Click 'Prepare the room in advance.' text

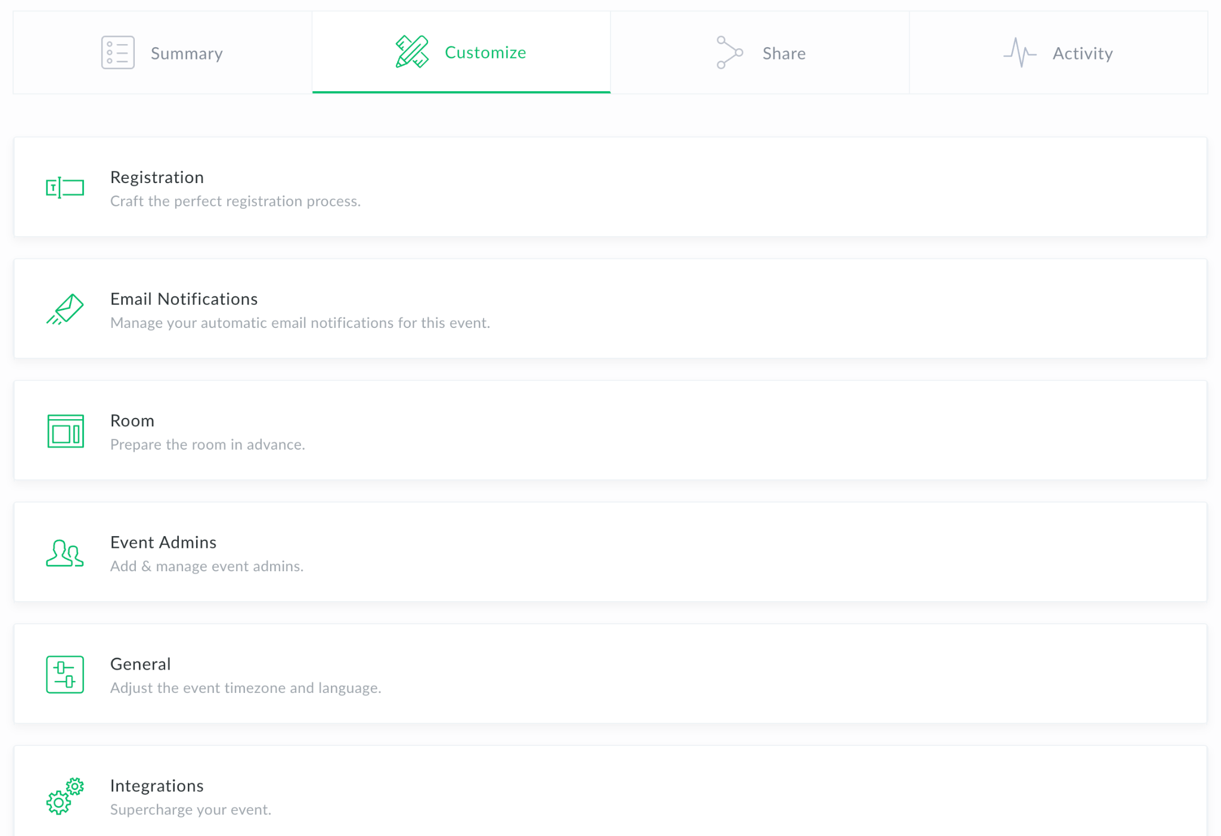(x=207, y=444)
